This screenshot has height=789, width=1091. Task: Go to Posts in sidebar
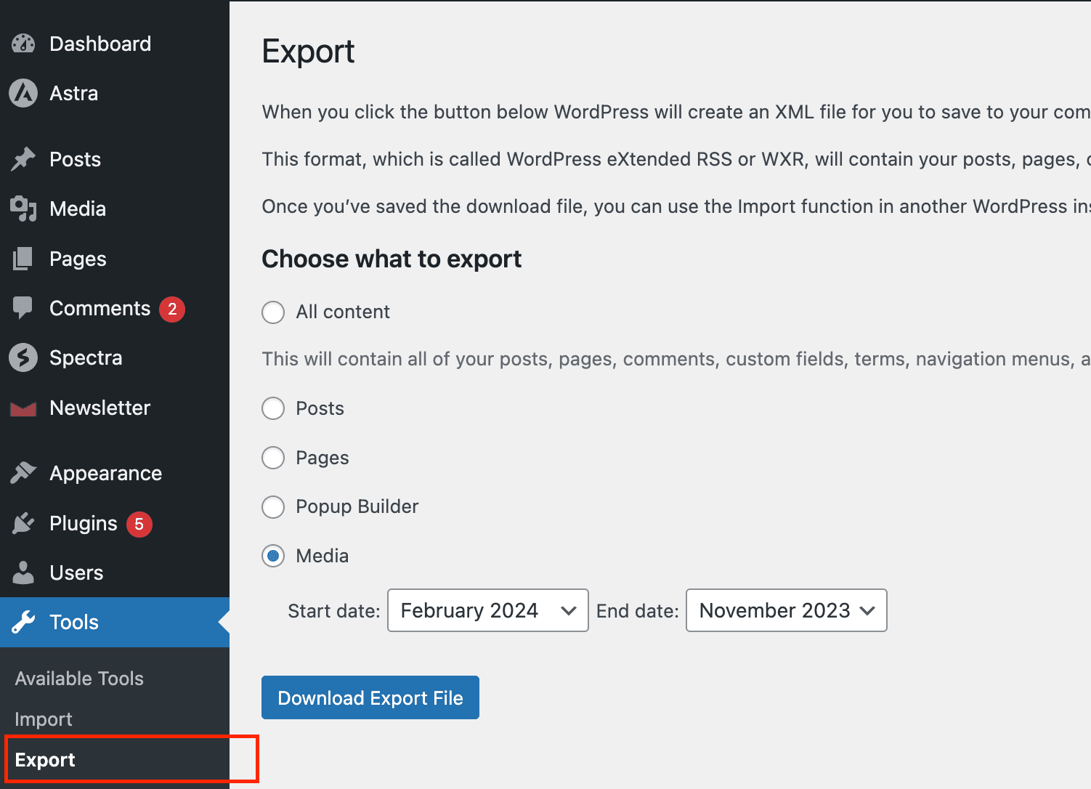115,159
